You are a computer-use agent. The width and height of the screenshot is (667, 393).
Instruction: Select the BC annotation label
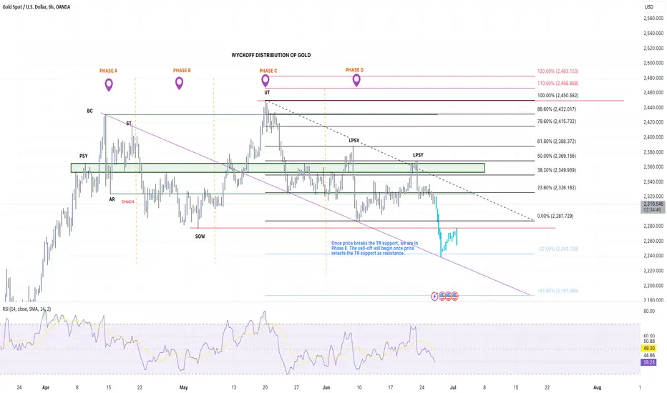click(89, 111)
